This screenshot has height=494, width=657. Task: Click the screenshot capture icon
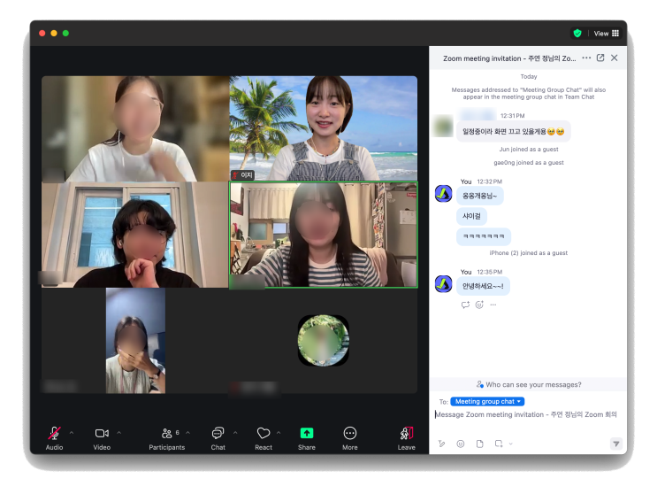point(499,444)
